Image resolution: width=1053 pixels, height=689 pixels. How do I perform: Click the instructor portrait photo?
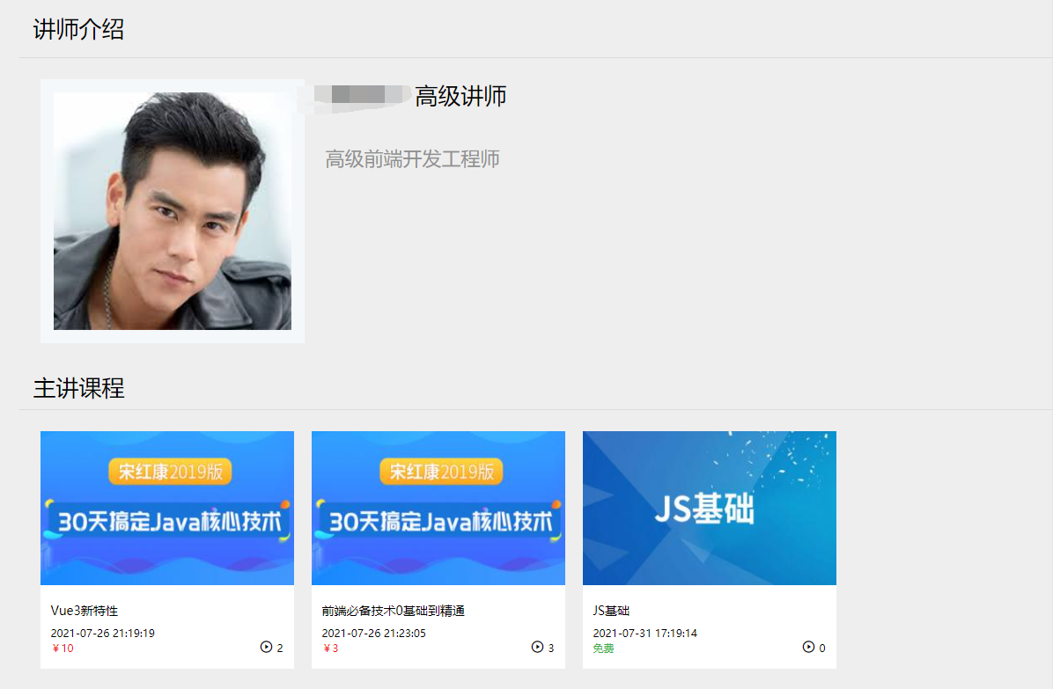[x=173, y=210]
